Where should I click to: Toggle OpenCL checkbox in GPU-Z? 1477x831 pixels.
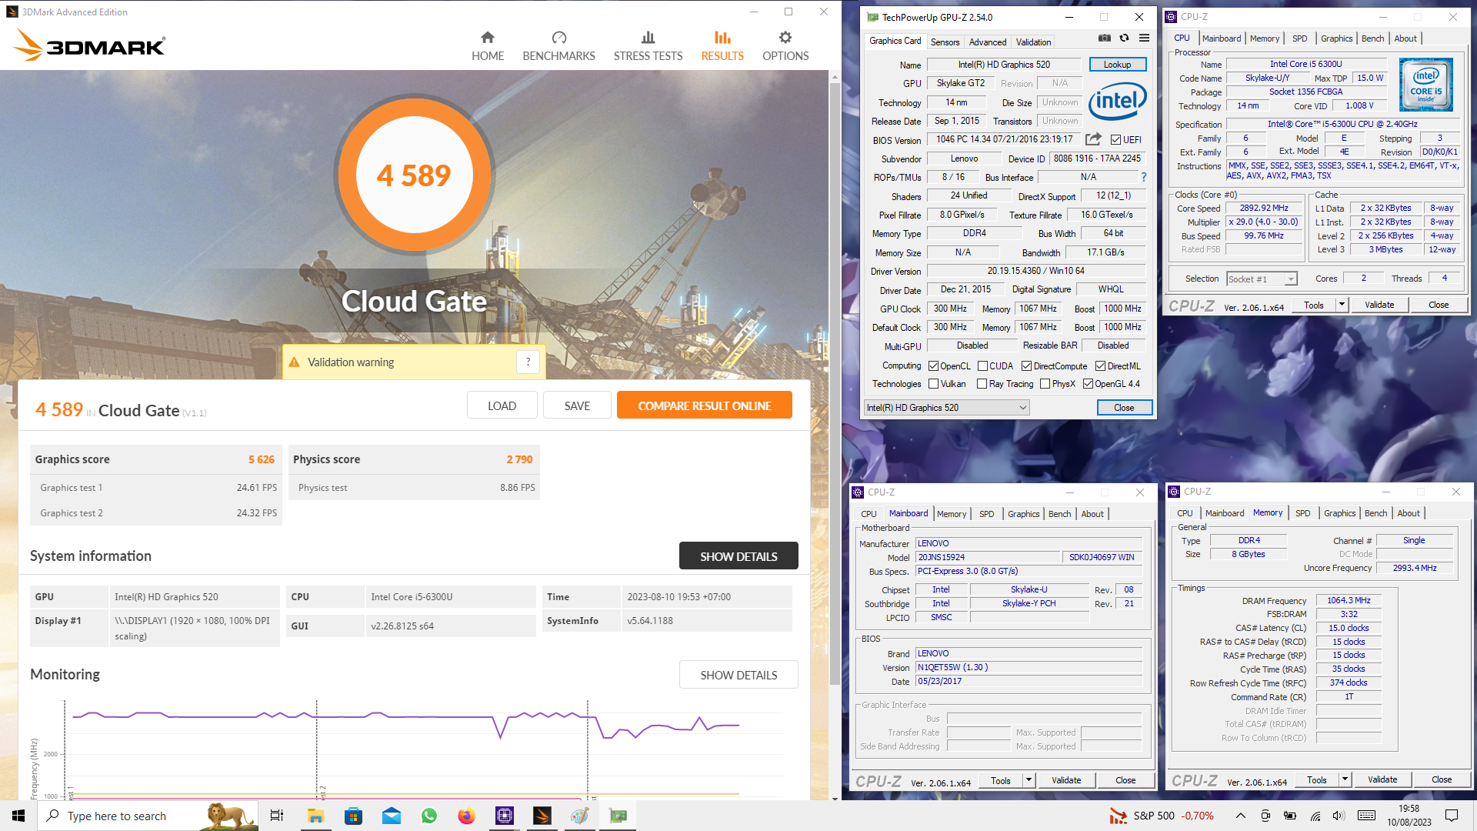coord(933,366)
